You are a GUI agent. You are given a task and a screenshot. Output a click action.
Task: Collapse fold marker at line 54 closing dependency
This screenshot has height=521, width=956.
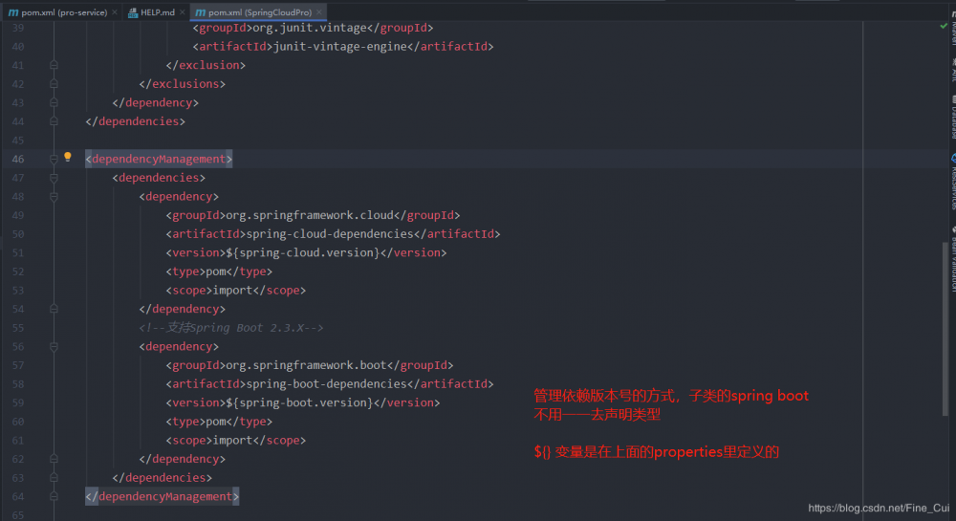click(x=54, y=309)
